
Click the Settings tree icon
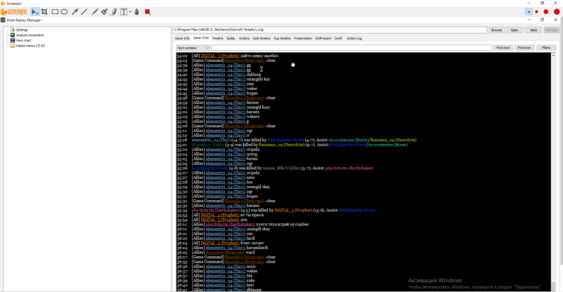tap(13, 30)
